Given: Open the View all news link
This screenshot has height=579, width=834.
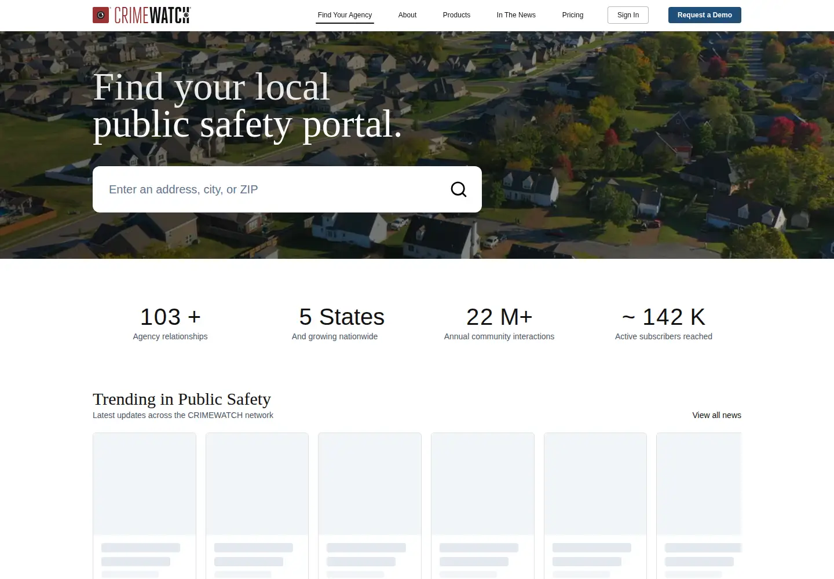Looking at the screenshot, I should point(716,415).
